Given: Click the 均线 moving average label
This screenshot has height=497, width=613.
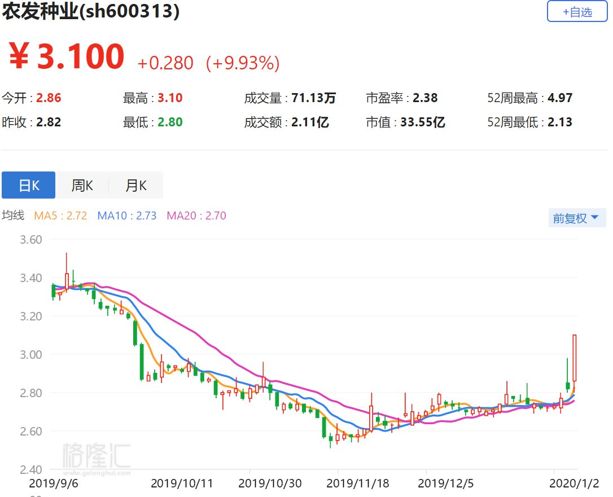Looking at the screenshot, I should 13,215.
